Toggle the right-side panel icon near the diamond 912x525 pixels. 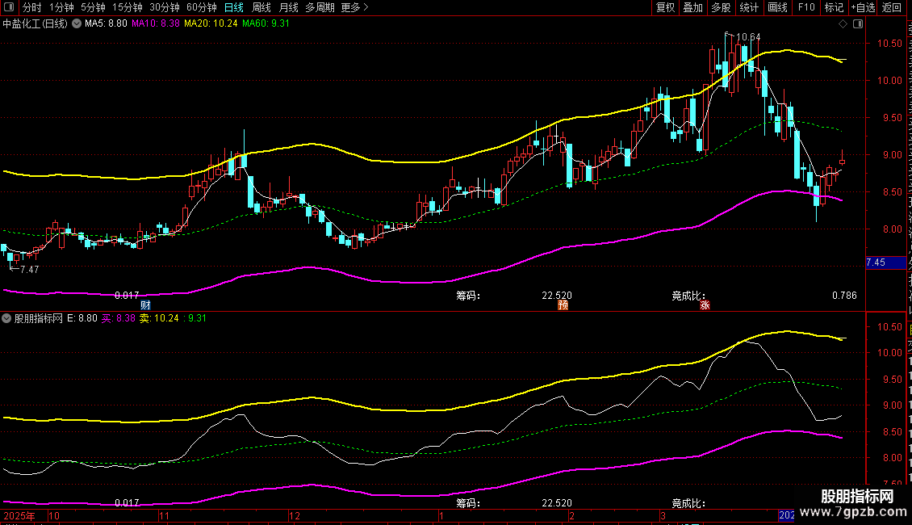point(858,24)
